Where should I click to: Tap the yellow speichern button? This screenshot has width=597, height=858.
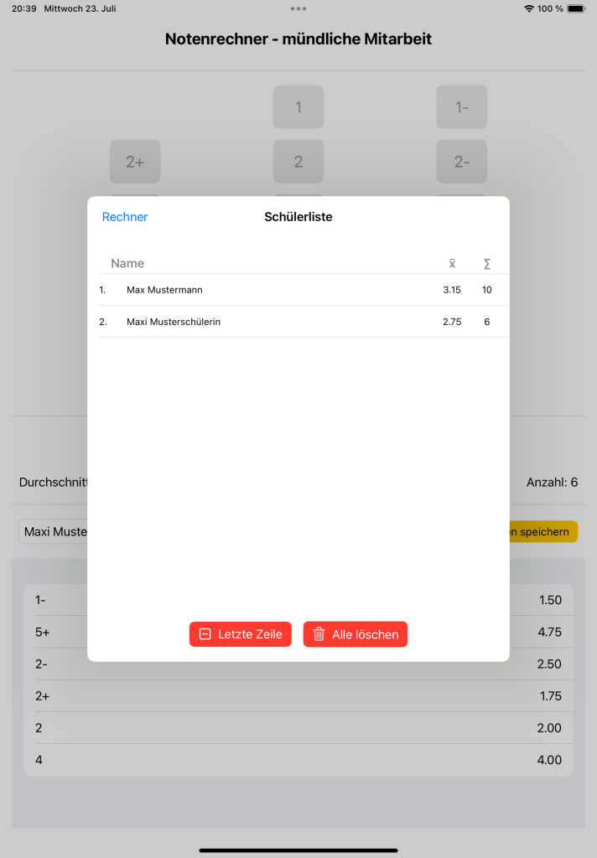click(543, 531)
